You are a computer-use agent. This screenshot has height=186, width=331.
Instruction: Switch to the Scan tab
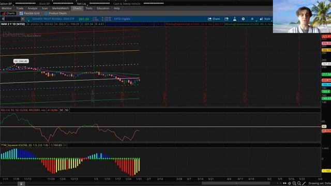45,8
